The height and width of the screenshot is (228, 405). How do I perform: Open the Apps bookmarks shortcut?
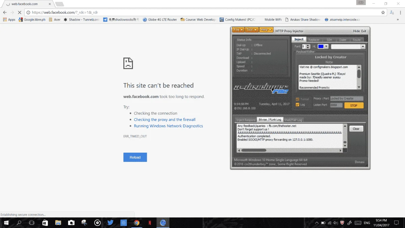(x=9, y=20)
